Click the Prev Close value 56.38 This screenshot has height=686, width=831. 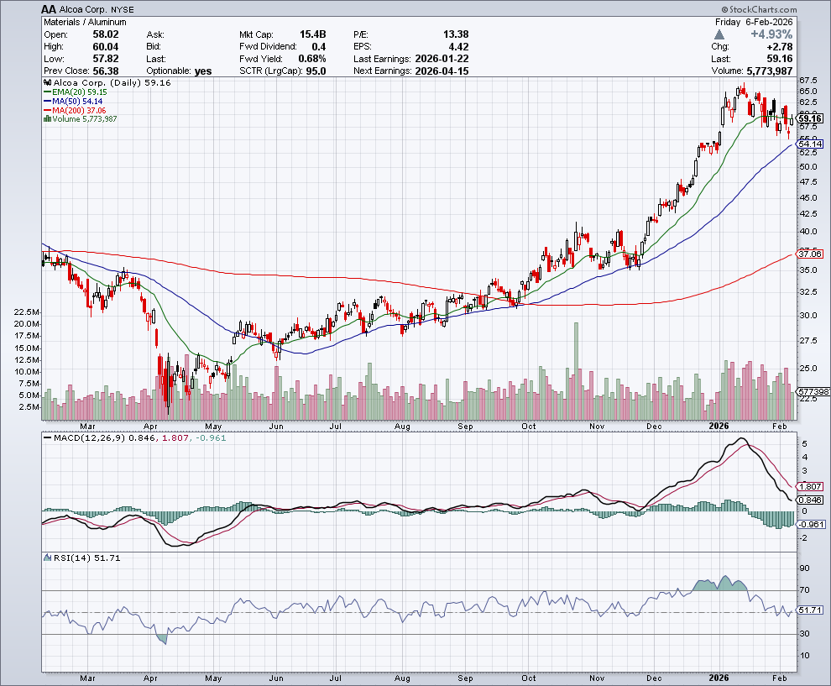[x=106, y=71]
